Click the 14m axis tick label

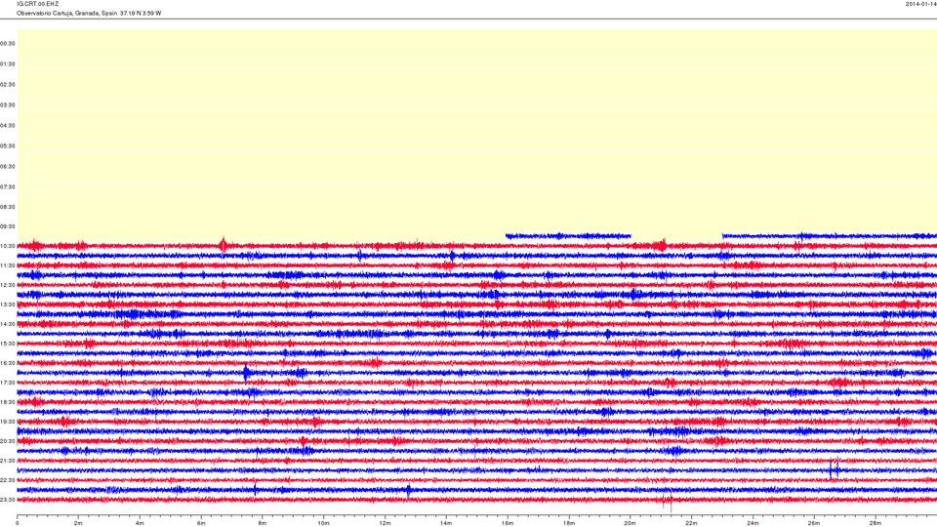click(446, 523)
